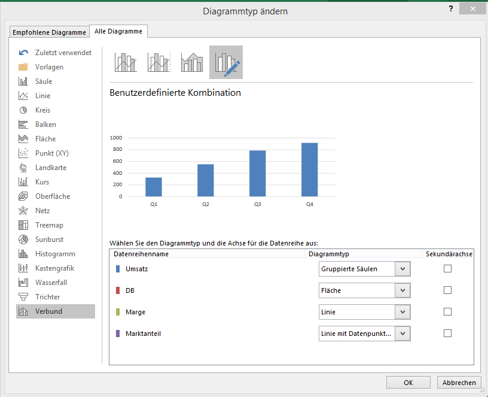
Task: Click Abbrechen to cancel
Action: pos(459,382)
